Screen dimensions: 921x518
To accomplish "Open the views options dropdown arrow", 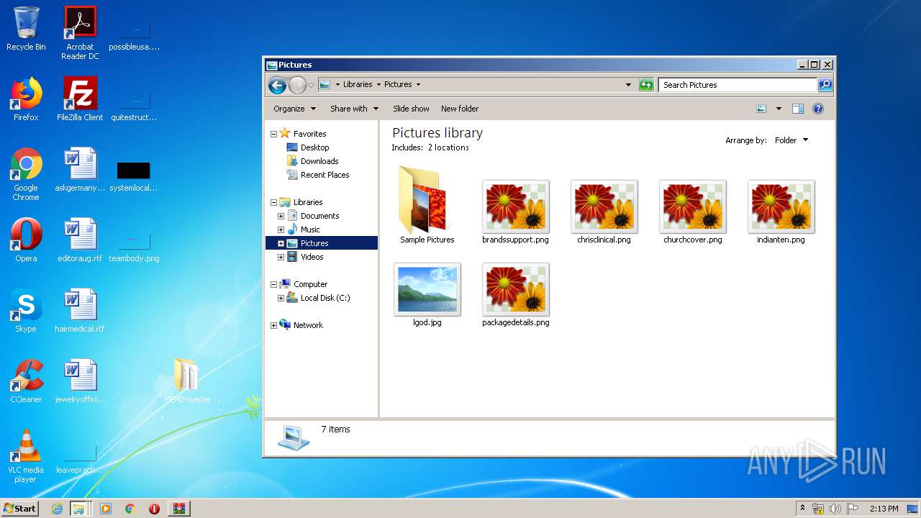I will pyautogui.click(x=779, y=109).
